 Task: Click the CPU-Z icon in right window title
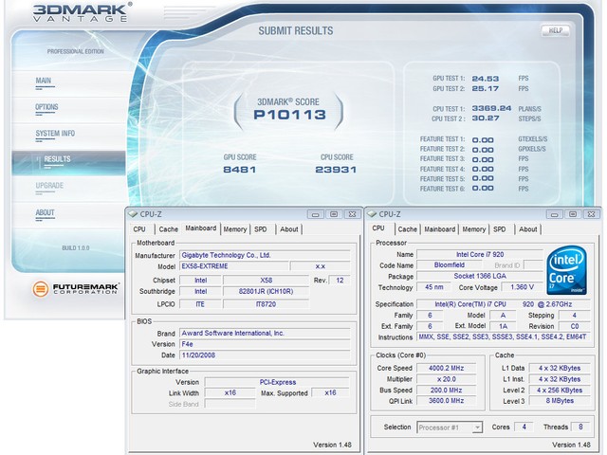[x=372, y=214]
